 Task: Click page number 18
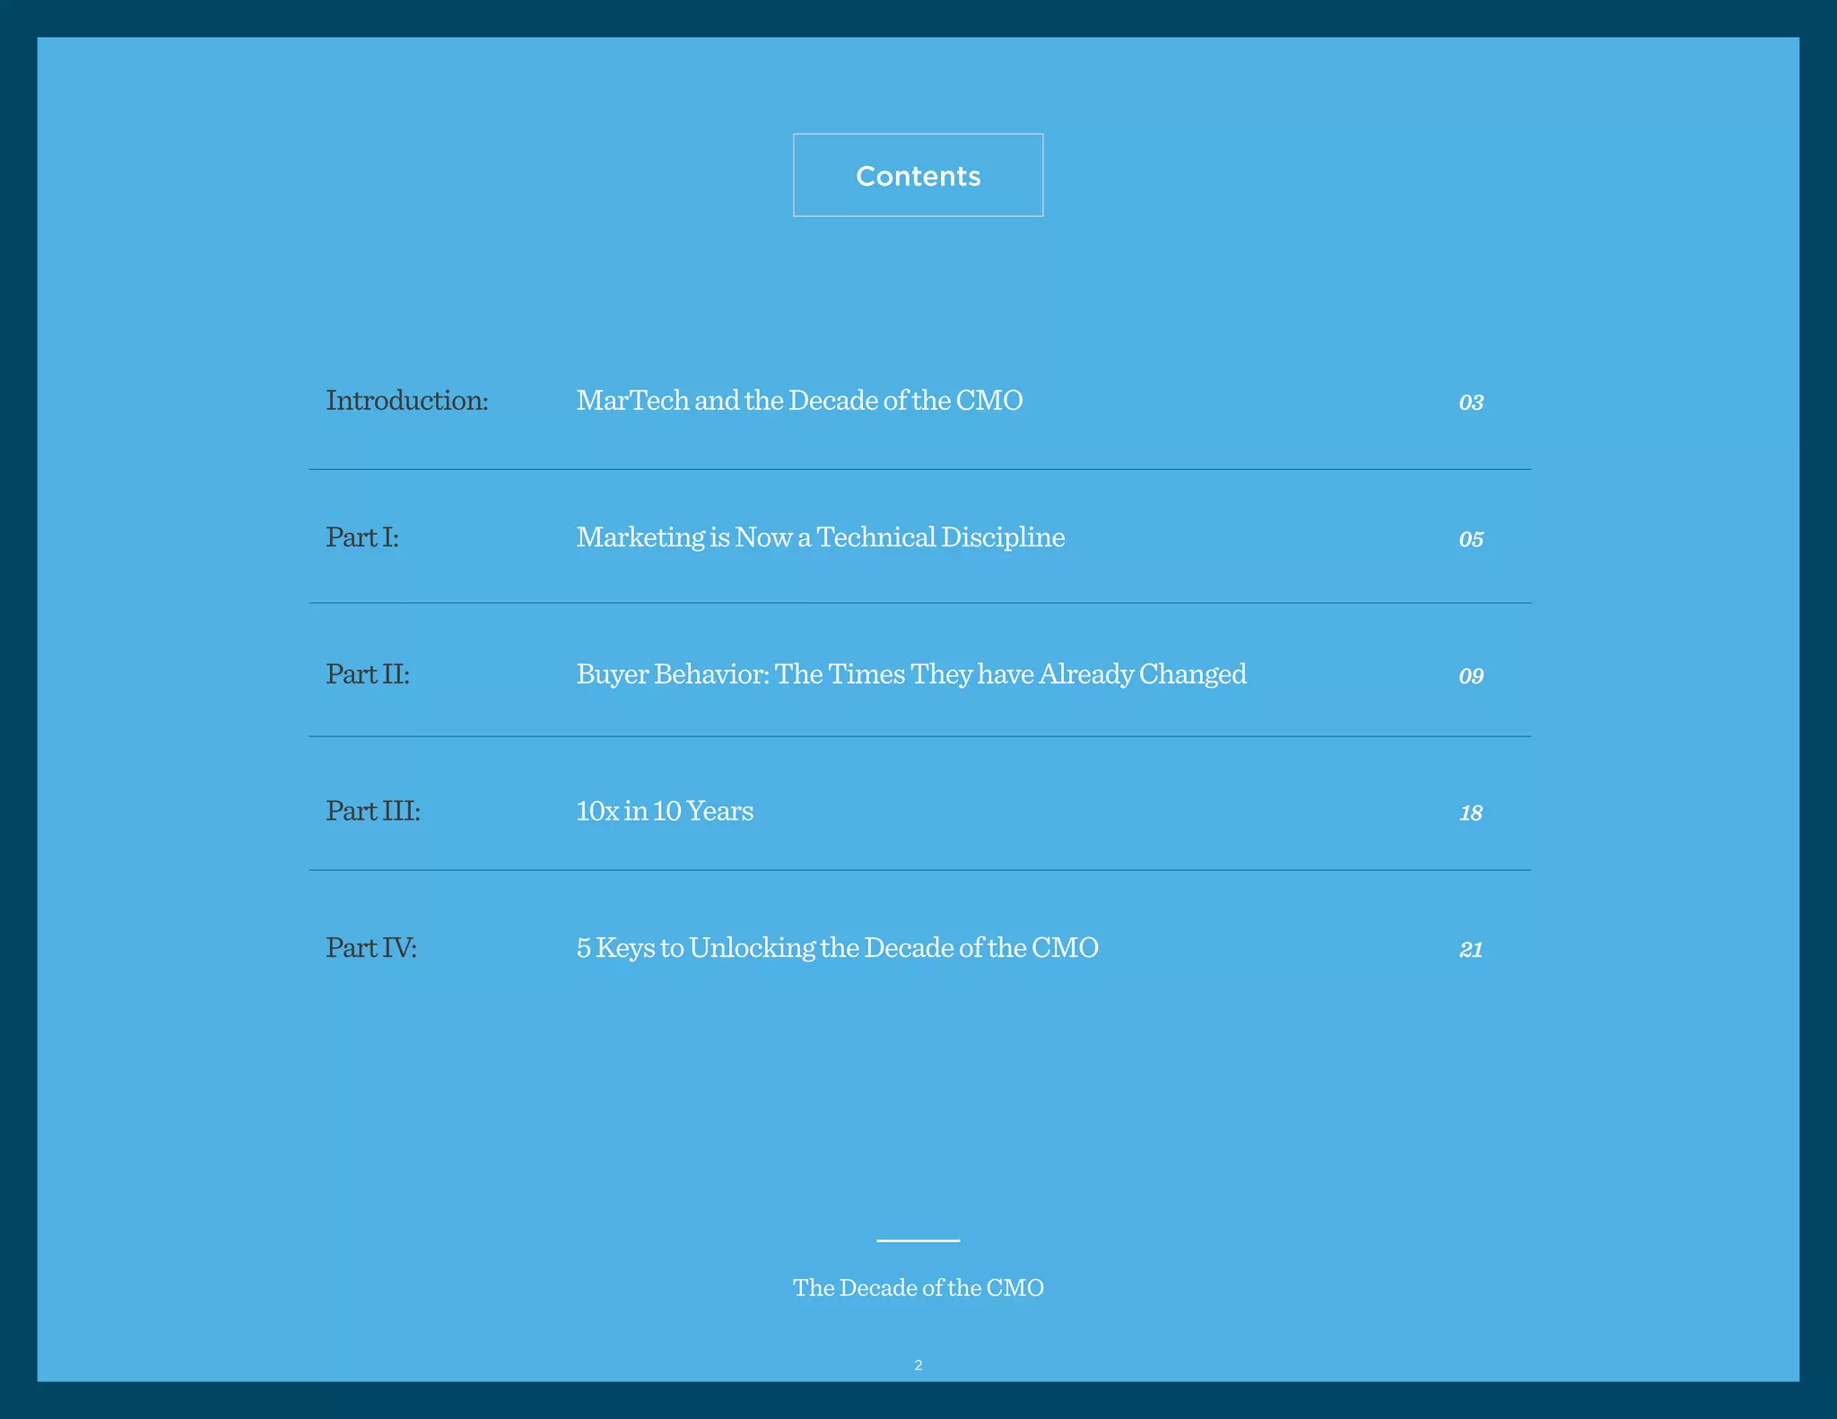[1470, 814]
